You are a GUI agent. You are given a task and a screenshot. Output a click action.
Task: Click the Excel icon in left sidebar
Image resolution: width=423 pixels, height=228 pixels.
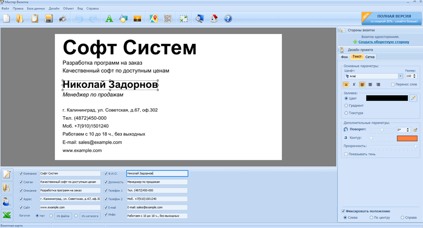coord(7,215)
